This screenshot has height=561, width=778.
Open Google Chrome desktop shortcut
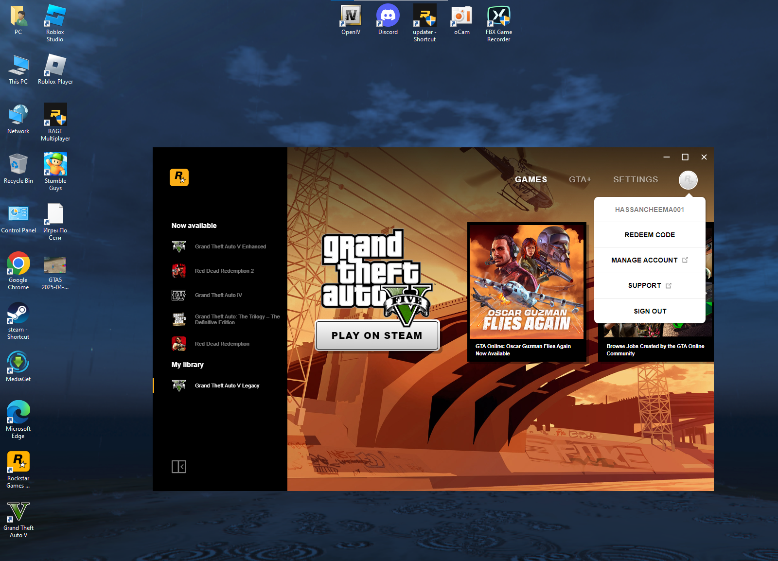[x=18, y=271]
